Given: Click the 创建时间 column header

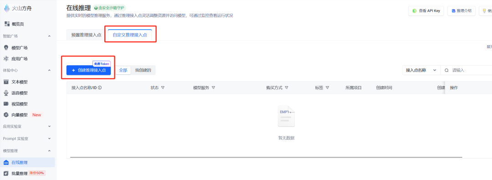Looking at the screenshot, I should pos(384,88).
